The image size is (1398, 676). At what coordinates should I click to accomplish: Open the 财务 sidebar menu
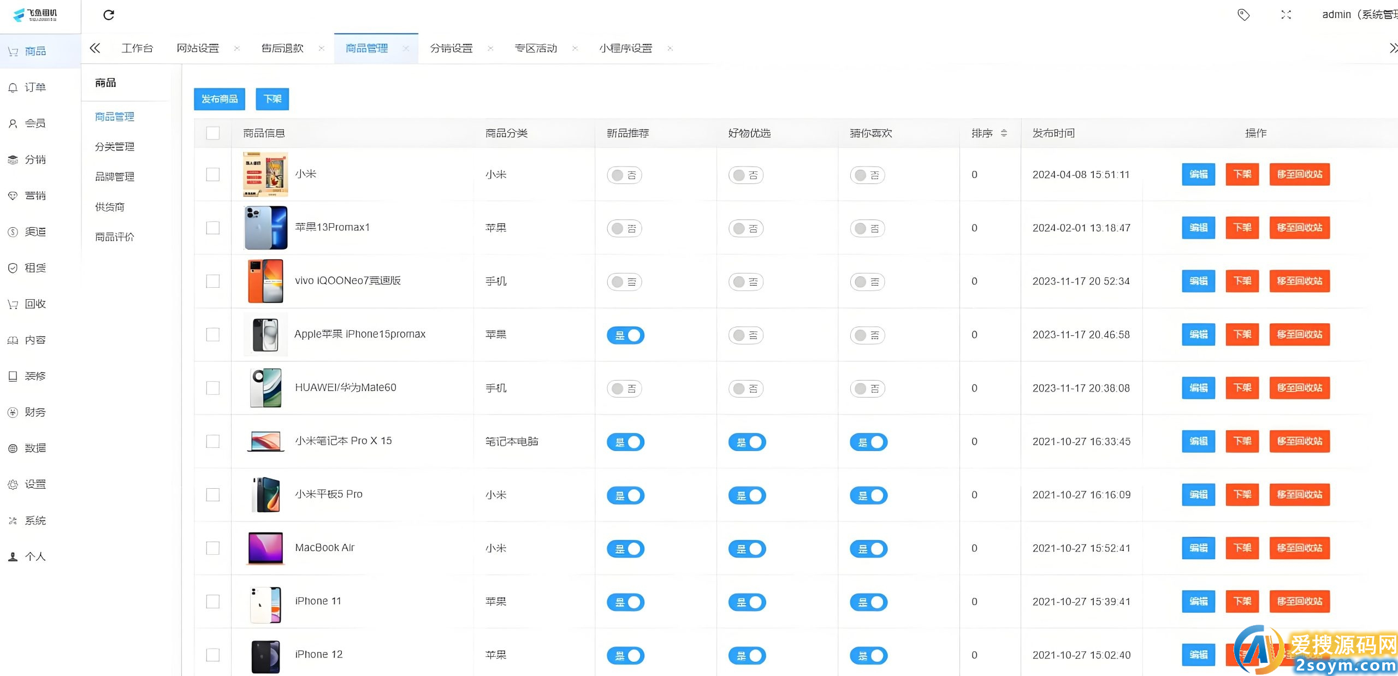[40, 412]
